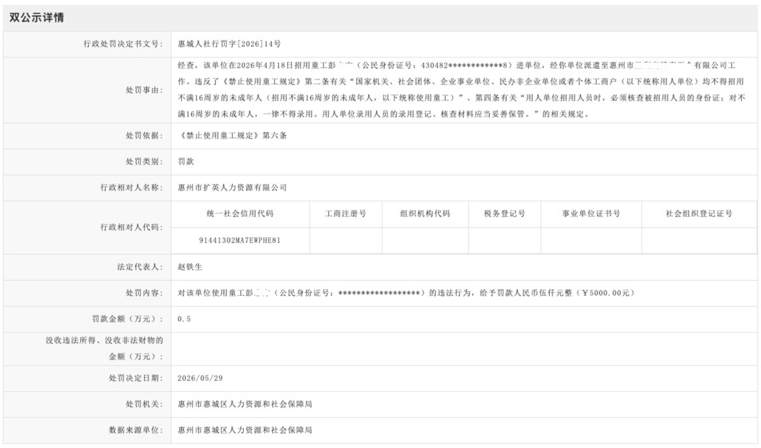Select company name 惠州市扩英人力资源有限公司
761x448 pixels.
point(233,188)
